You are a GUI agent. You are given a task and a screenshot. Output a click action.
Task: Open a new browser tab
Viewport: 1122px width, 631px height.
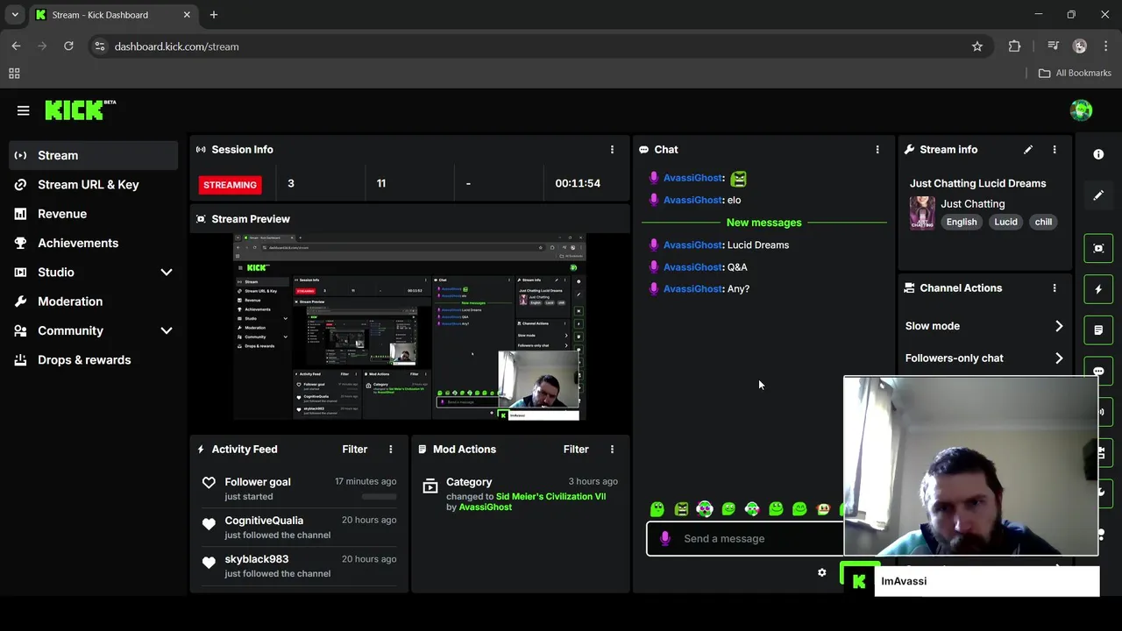214,15
